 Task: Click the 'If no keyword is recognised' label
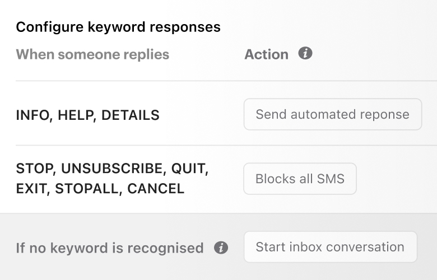110,248
